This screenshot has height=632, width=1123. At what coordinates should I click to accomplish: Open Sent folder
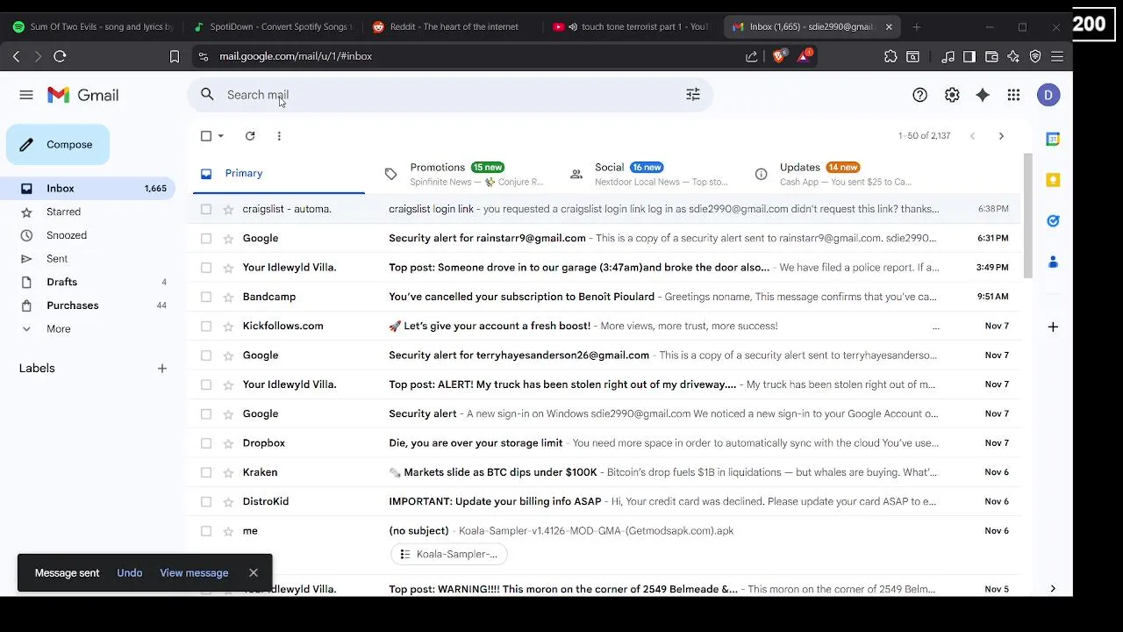(x=57, y=259)
